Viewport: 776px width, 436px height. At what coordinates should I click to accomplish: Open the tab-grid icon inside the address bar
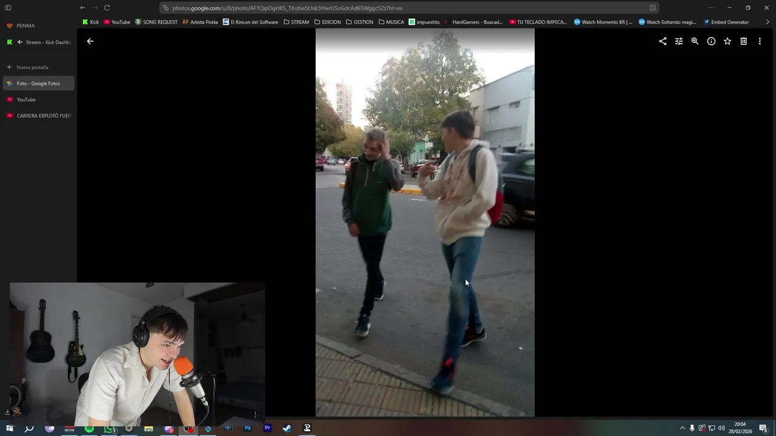(x=652, y=8)
